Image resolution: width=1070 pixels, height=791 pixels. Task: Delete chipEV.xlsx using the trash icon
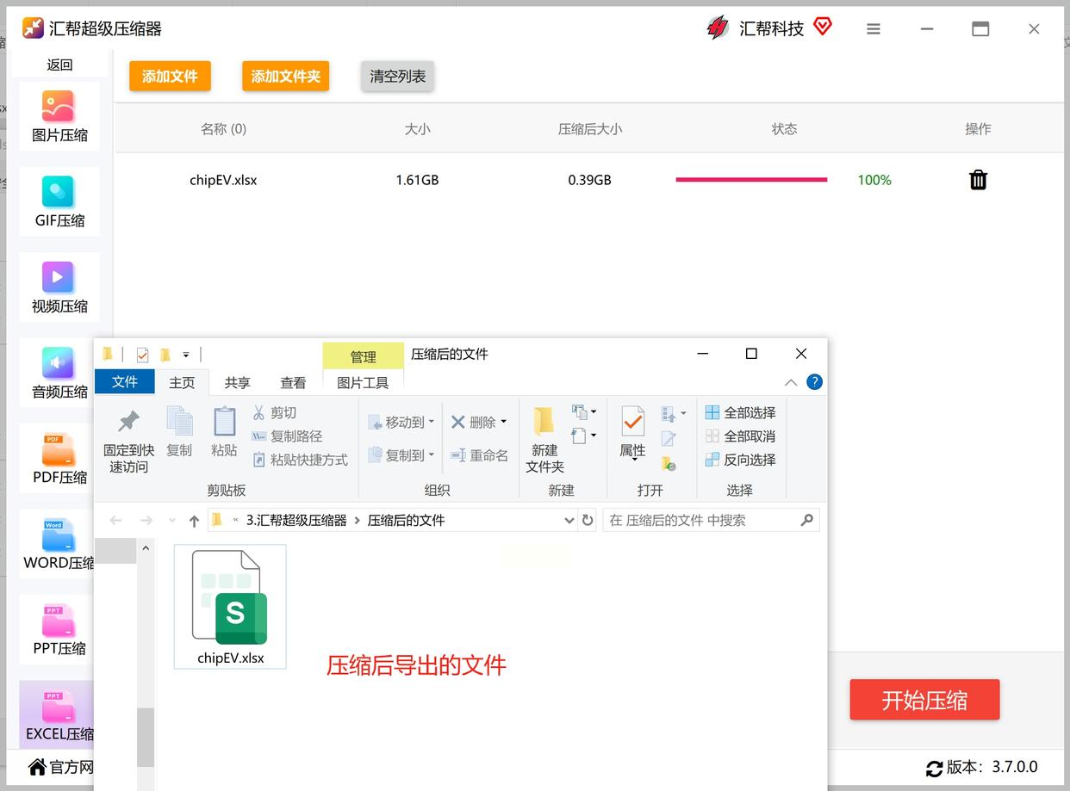pyautogui.click(x=978, y=180)
